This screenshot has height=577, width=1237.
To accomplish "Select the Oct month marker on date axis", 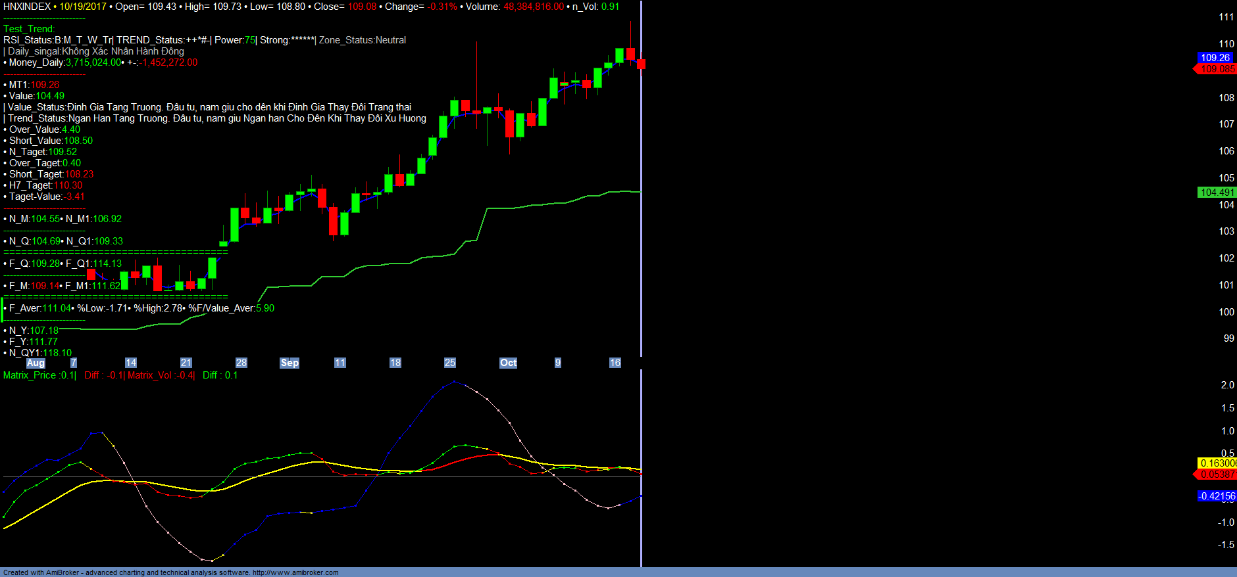I will point(508,363).
